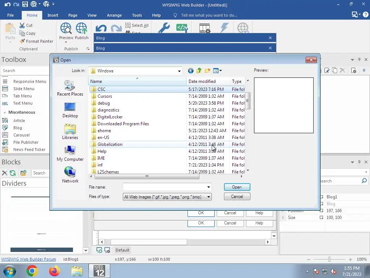Image resolution: width=370 pixels, height=278 pixels.
Task: Click the Save icon in title bar
Action: click(x=25, y=4)
